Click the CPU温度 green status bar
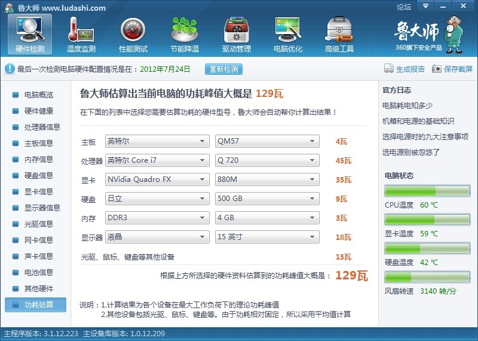The width and height of the screenshot is (478, 341). (x=427, y=191)
